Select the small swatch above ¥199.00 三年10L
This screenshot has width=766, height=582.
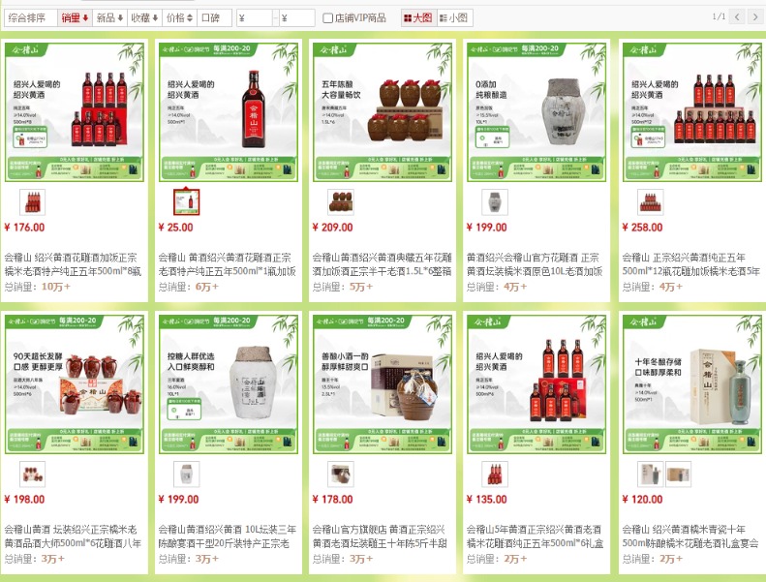[187, 474]
